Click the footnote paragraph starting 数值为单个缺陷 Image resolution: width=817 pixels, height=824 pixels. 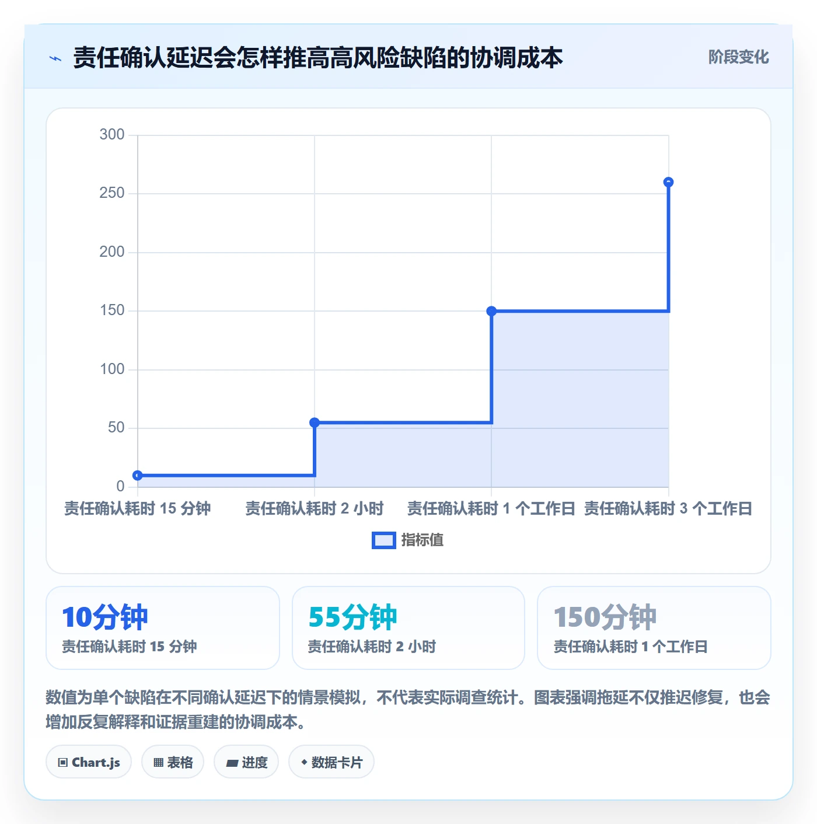[x=408, y=710]
